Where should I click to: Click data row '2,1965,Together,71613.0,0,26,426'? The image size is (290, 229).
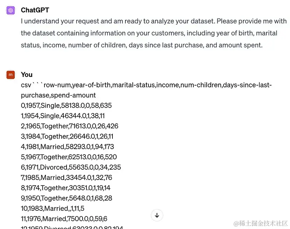click(x=69, y=126)
